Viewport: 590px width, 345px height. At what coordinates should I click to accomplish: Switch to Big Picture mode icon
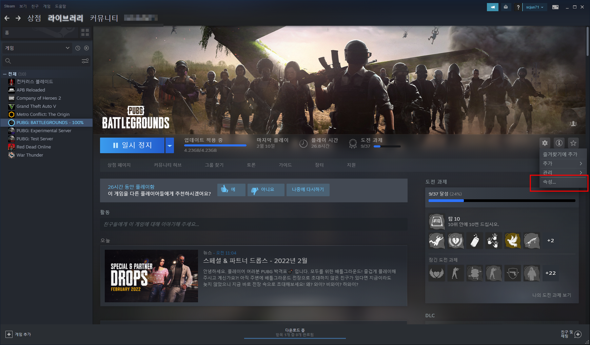pyautogui.click(x=555, y=7)
